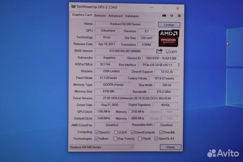The height and width of the screenshot is (162, 243).
Task: Click the Bandwidth value 275.2 GB/s
Action: point(163,92)
